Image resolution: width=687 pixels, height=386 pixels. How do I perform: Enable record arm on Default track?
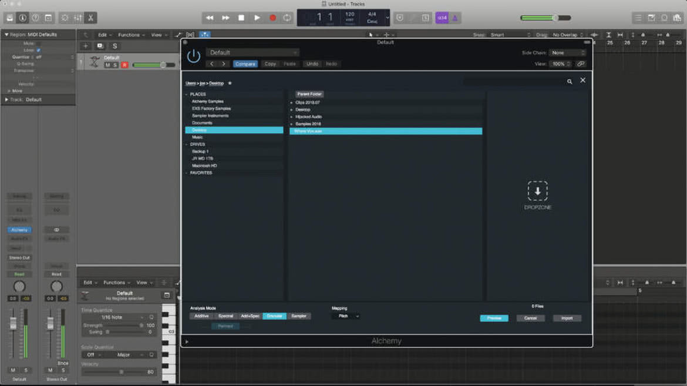point(124,65)
